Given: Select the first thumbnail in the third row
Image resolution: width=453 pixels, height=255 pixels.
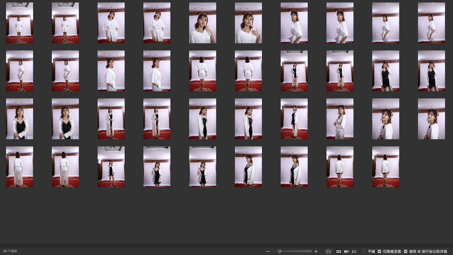Looking at the screenshot, I should click(20, 119).
